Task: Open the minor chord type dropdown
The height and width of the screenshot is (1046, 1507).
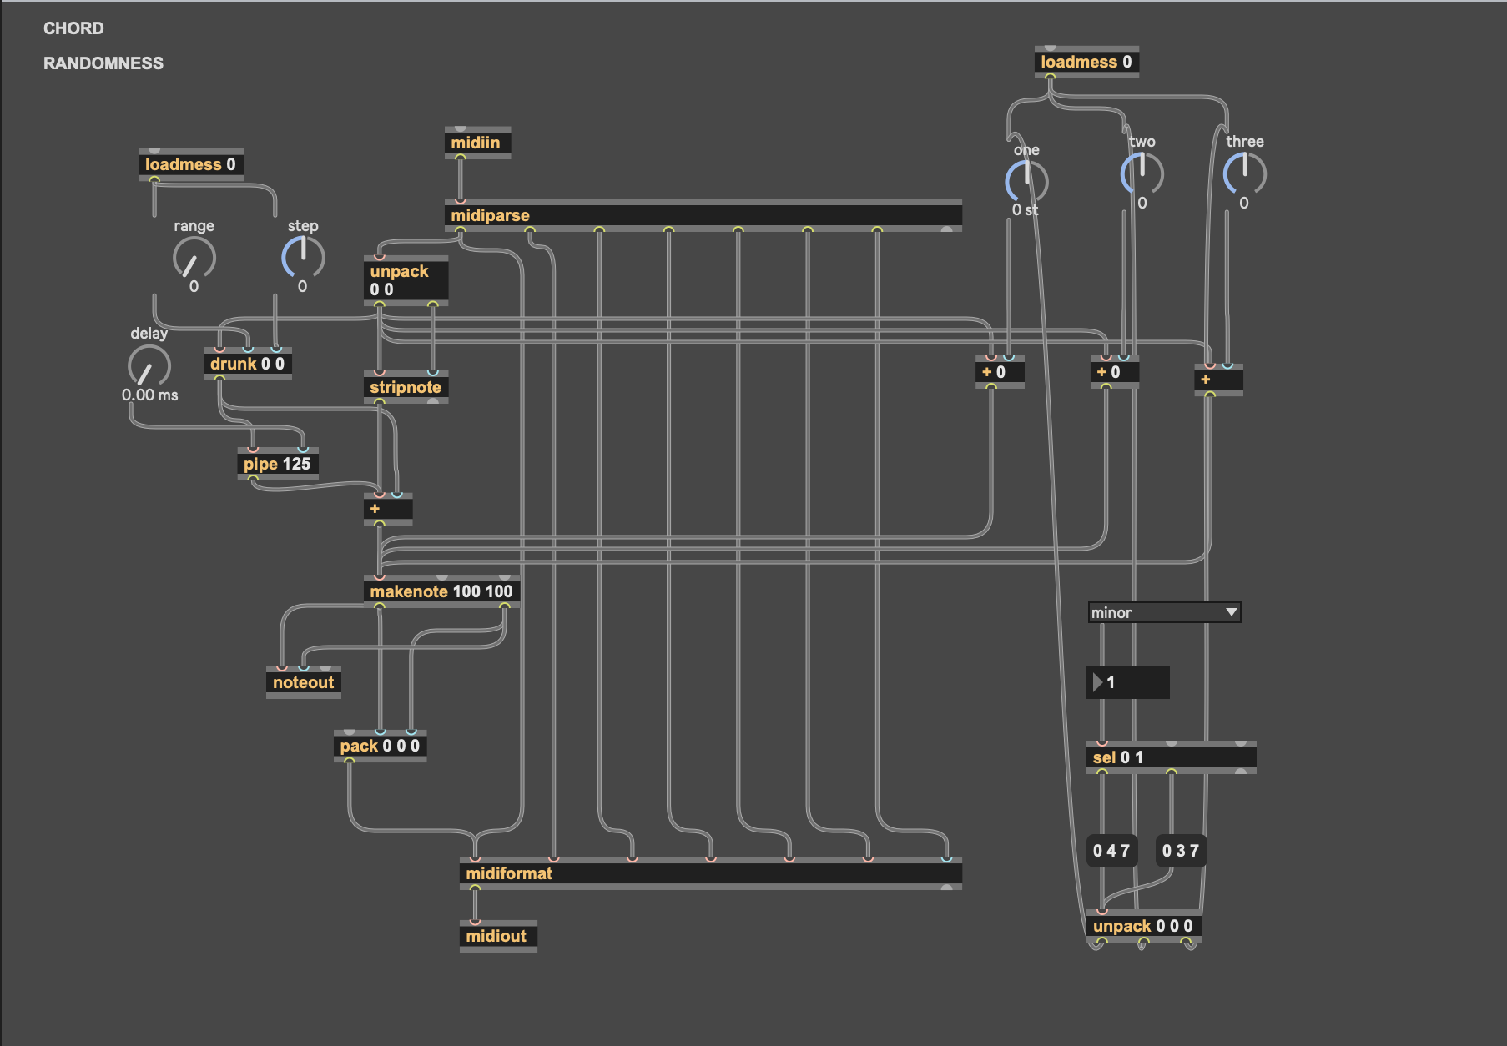Action: (x=1164, y=612)
